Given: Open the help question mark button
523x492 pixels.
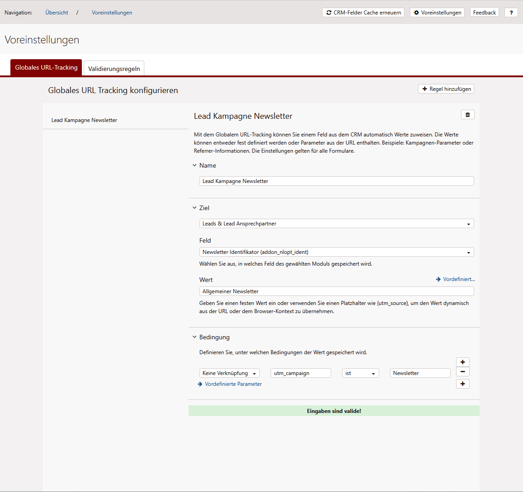Looking at the screenshot, I should 511,13.
